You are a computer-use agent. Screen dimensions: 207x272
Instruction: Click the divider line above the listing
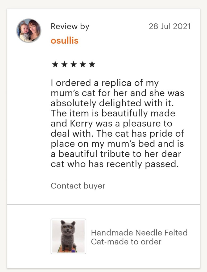tap(103, 204)
